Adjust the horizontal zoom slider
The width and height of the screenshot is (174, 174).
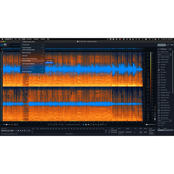pos(150,125)
